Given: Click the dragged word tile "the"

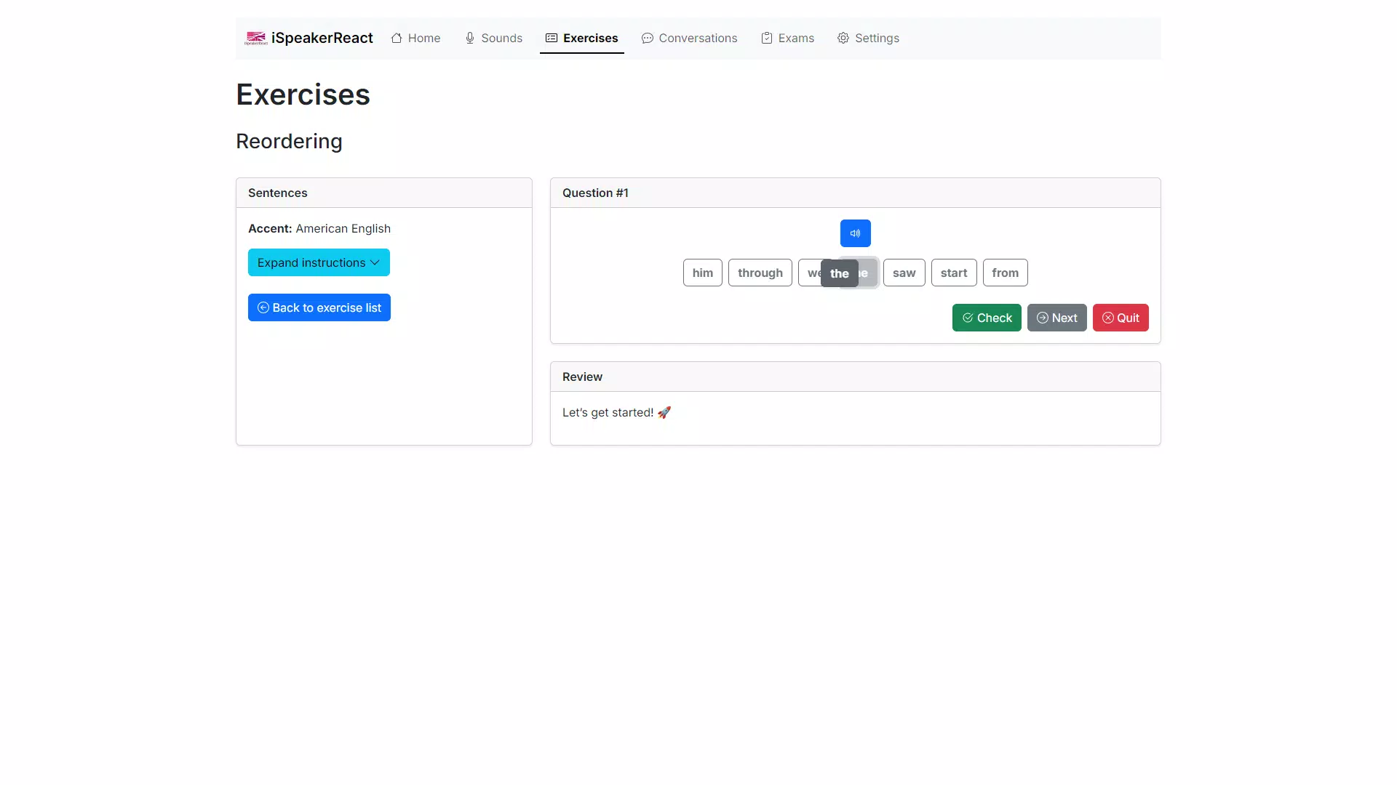Looking at the screenshot, I should (x=840, y=273).
